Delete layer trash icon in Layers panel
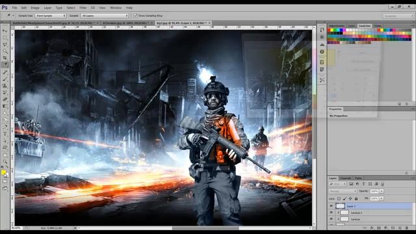Viewport: 416px width, 234px height. tap(407, 228)
